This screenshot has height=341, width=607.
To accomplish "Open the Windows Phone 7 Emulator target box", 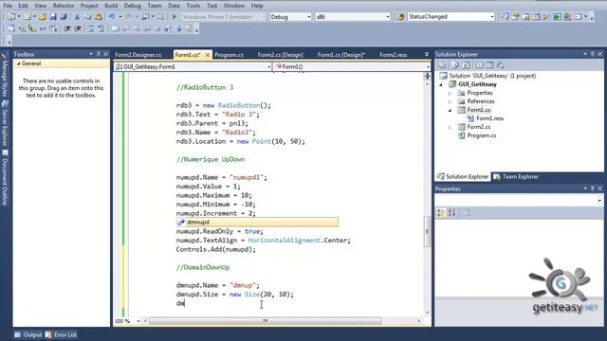I will [x=223, y=17].
